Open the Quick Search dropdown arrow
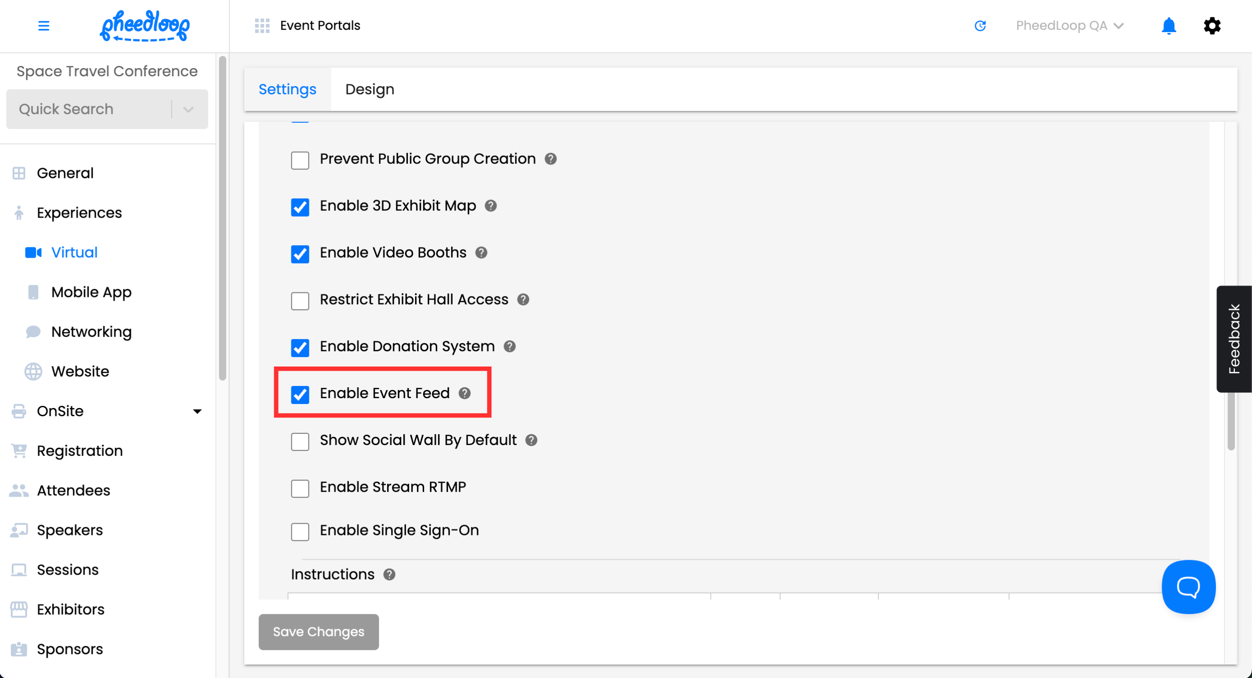 tap(189, 109)
